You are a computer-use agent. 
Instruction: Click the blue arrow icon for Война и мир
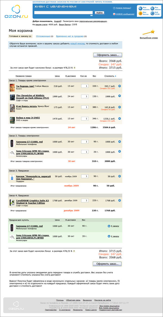click(120, 119)
